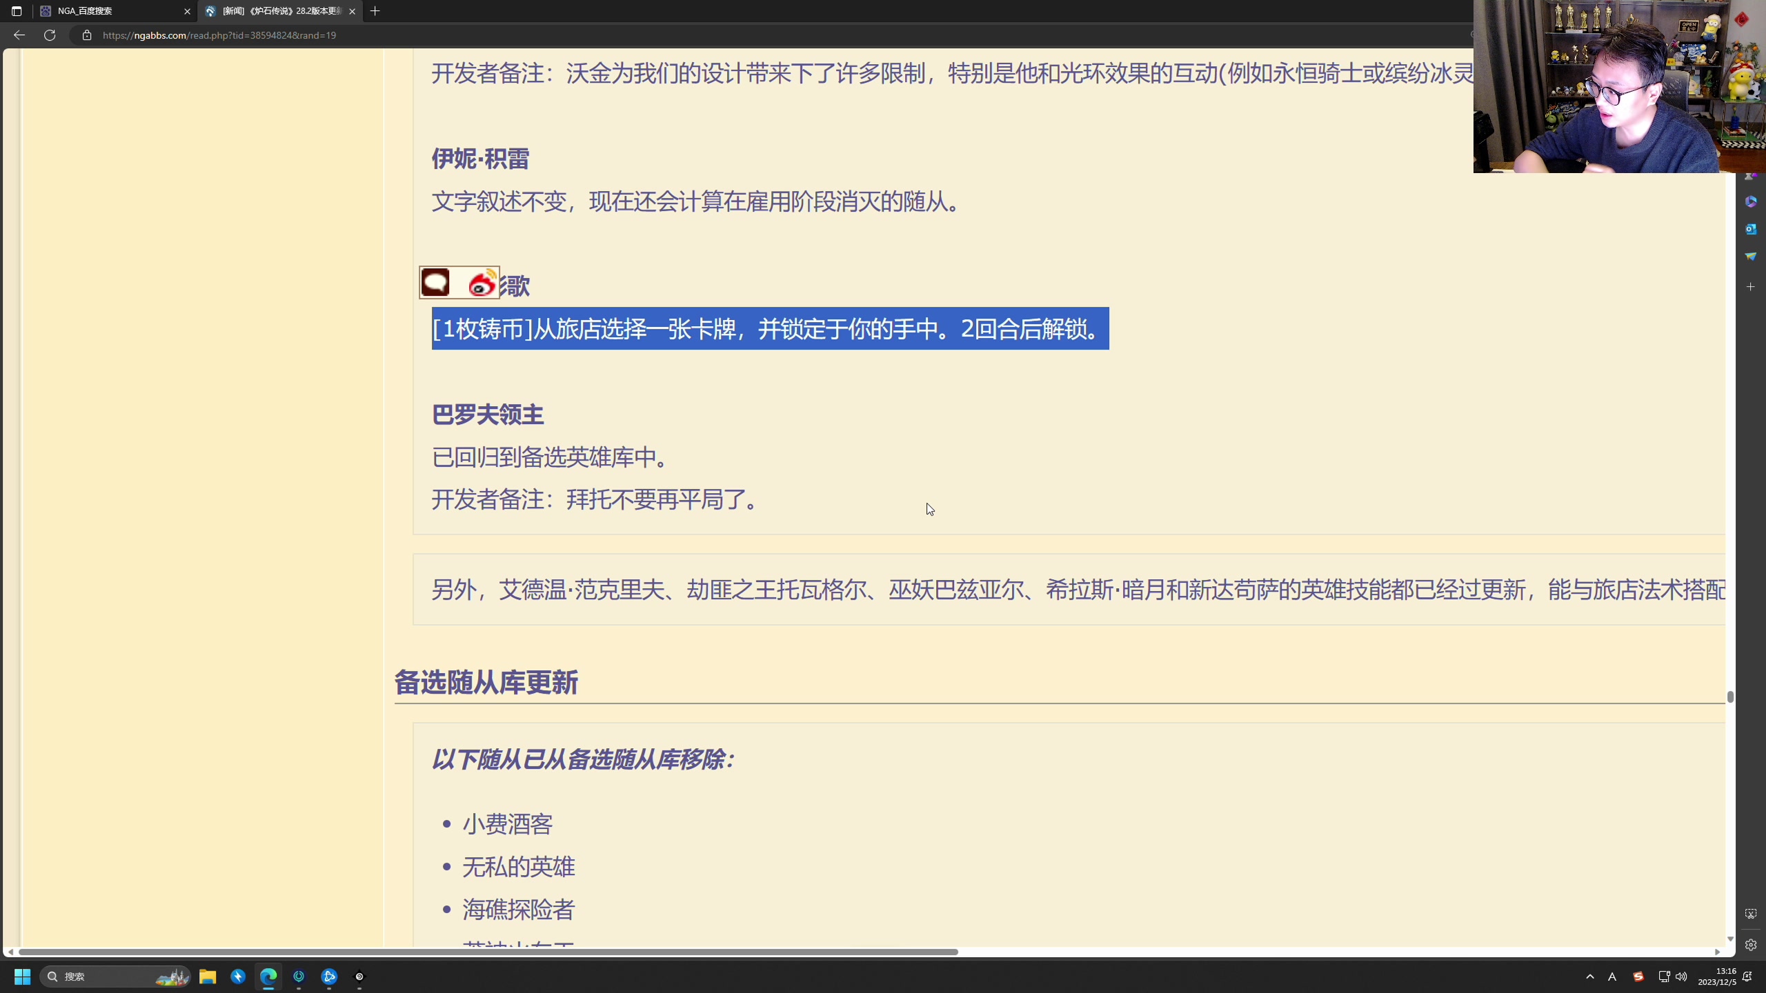
Task: Select the screenshot snip icon in Edge sidebar
Action: pyautogui.click(x=1751, y=914)
